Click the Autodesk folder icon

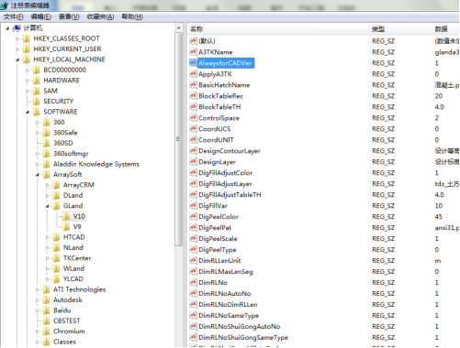[x=47, y=300]
